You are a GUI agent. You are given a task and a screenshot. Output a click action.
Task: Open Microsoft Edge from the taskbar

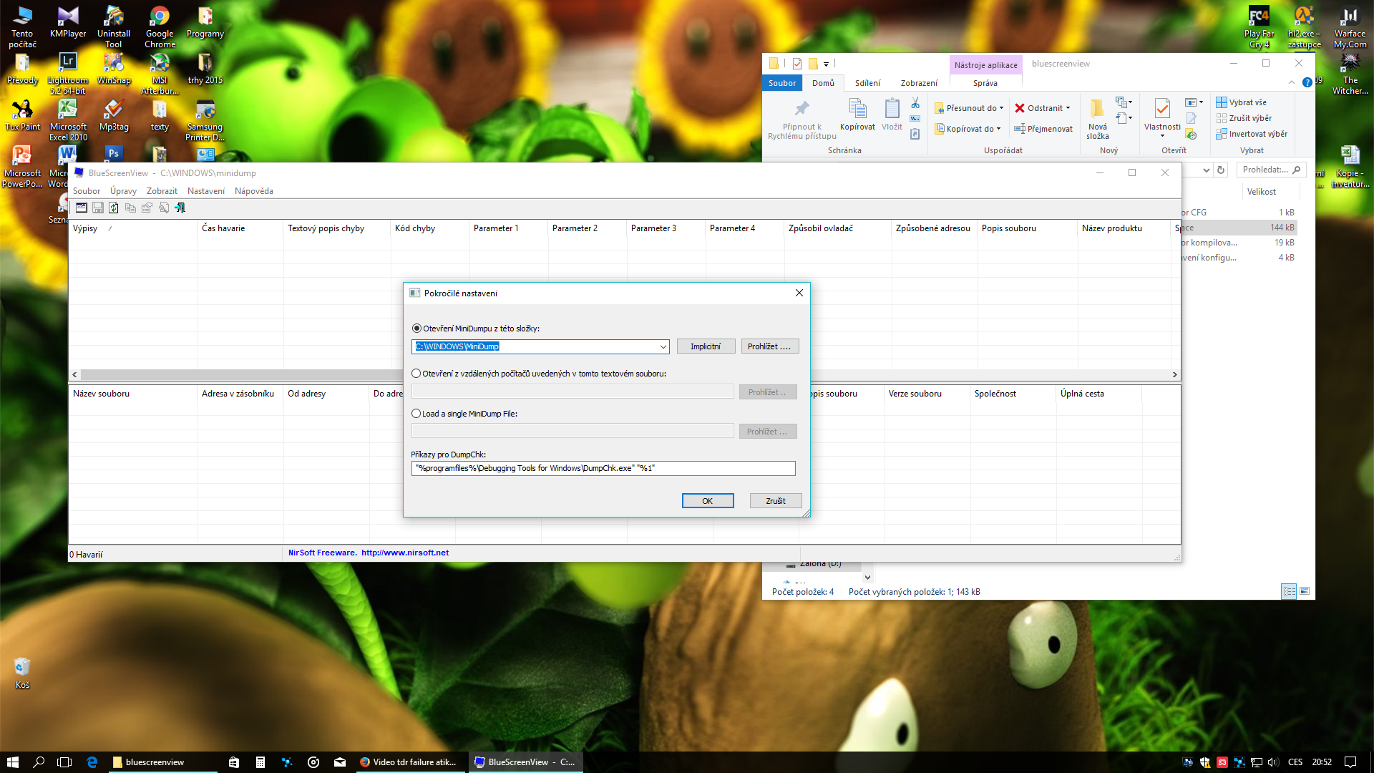coord(92,762)
